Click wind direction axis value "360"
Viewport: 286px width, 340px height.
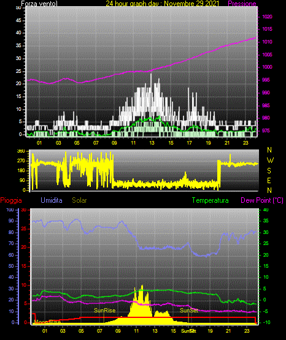point(21,151)
